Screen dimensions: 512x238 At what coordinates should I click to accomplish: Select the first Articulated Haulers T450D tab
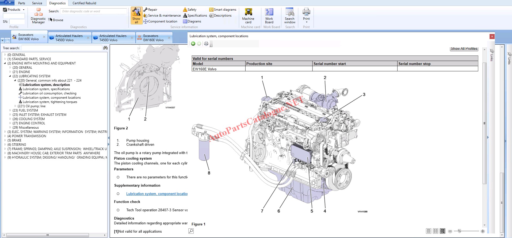point(69,38)
